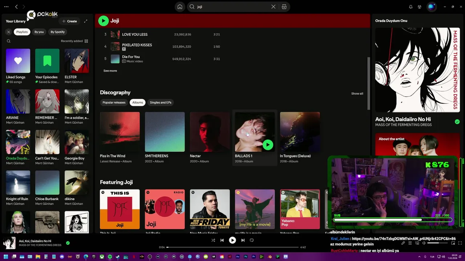This screenshot has height=261, width=465.
Task: Open the Orada Duydum Onu panel title
Action: coord(391,21)
